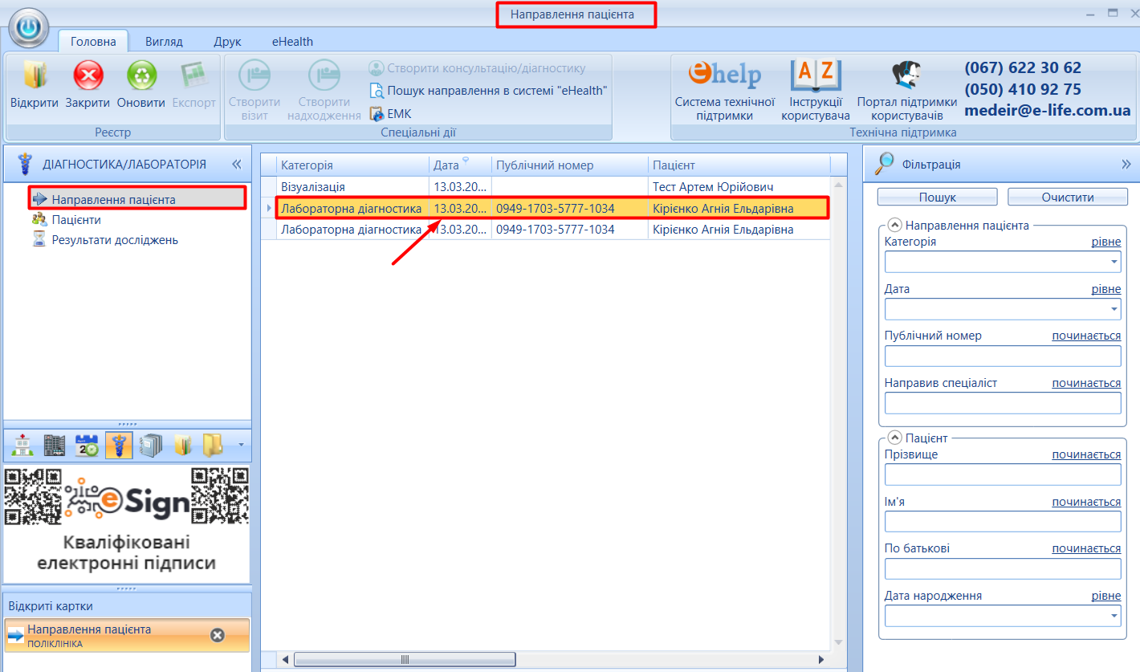Collapse the Направлення пацієнта filter group

coord(895,226)
